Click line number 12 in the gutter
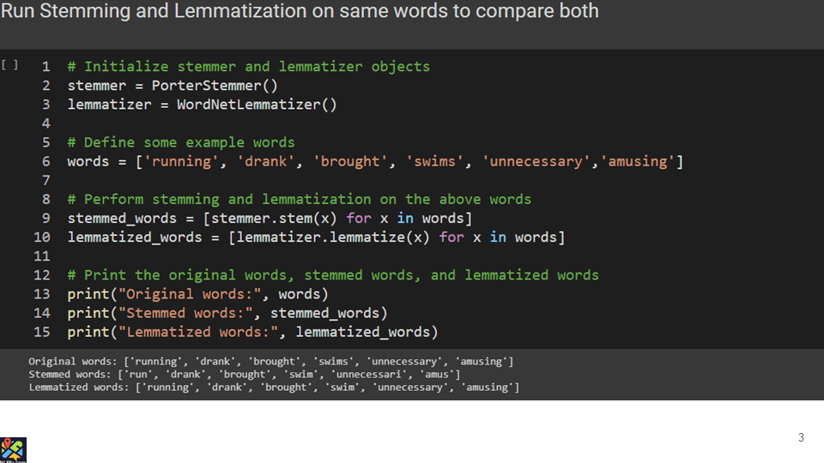Image resolution: width=824 pixels, height=463 pixels. pos(42,275)
